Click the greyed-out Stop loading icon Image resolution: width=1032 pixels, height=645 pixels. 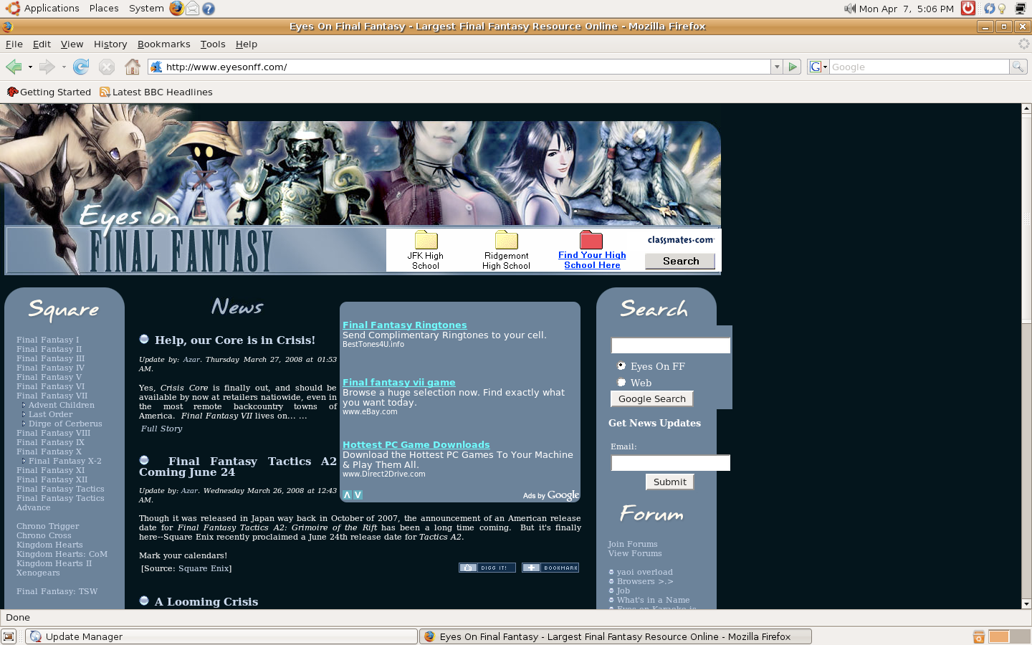[107, 67]
